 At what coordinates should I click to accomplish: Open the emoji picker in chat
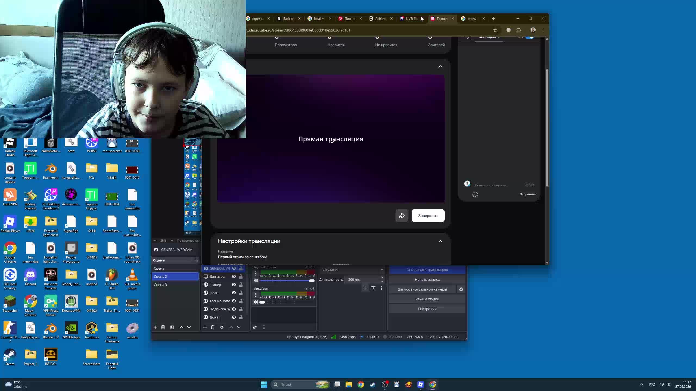475,194
